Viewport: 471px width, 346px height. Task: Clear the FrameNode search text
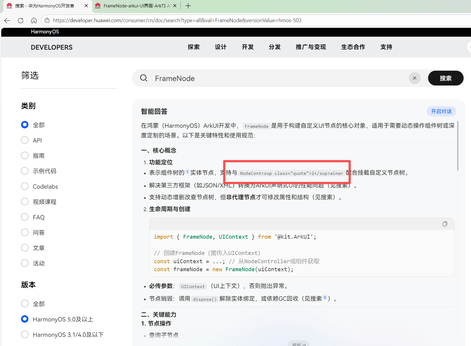[414, 78]
